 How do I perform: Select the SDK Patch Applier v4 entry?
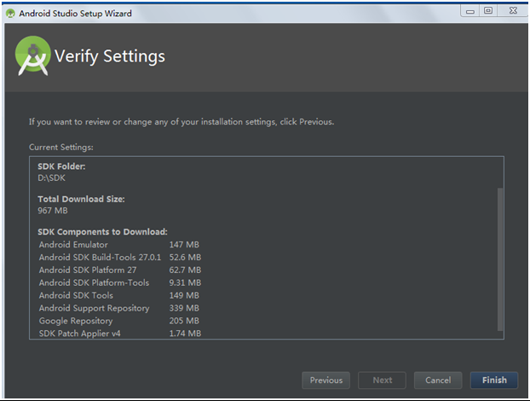tap(120, 334)
